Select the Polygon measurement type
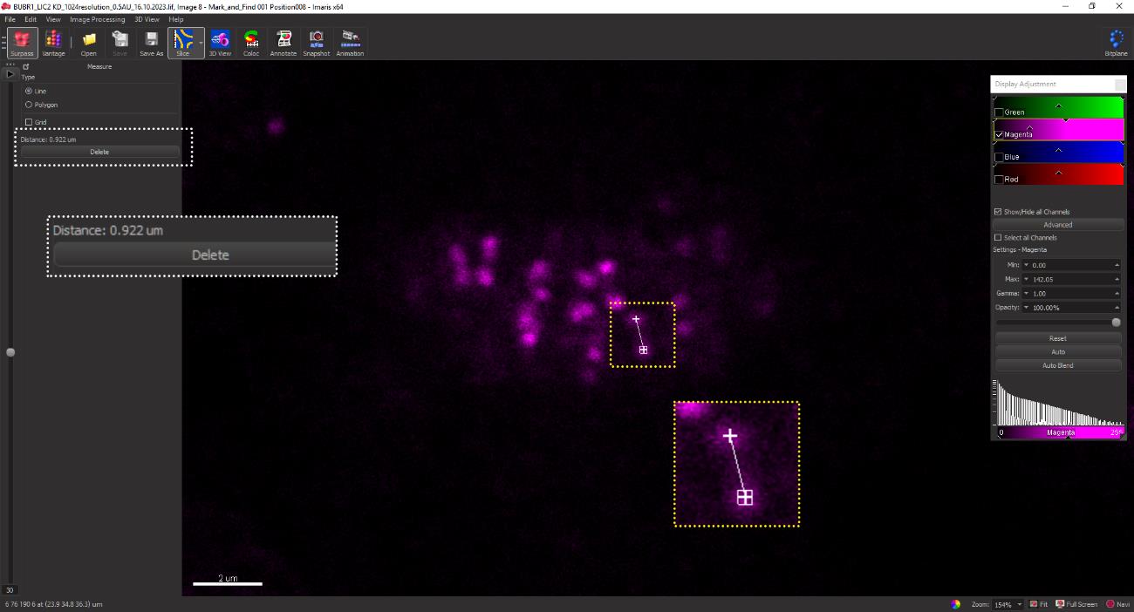 click(29, 105)
